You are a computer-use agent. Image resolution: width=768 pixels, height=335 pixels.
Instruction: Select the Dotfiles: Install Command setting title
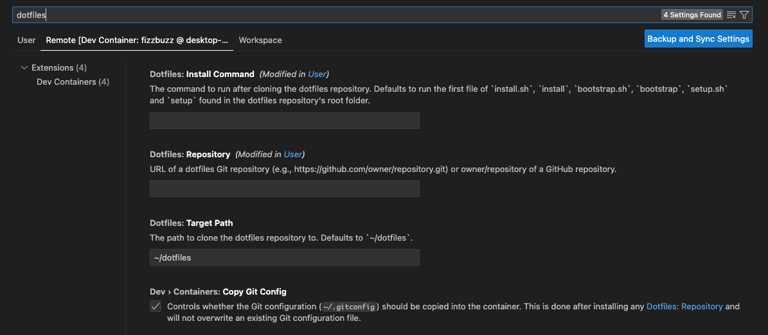click(202, 74)
